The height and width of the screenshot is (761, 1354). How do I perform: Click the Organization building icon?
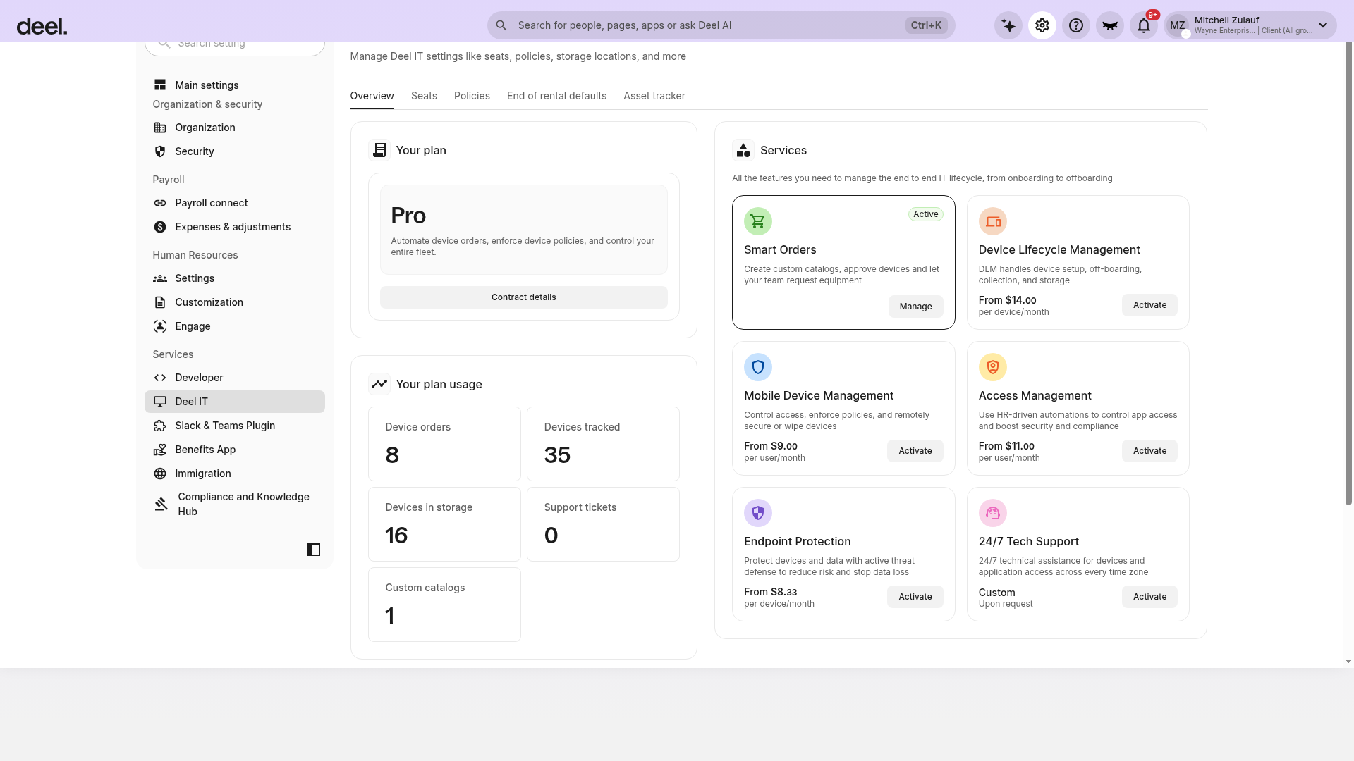160,128
